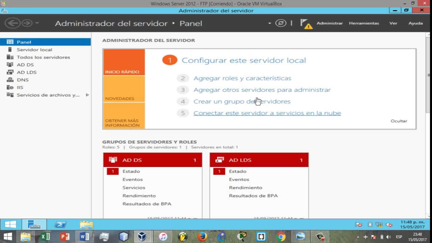Open Excel from the host taskbar

[x=45, y=237]
